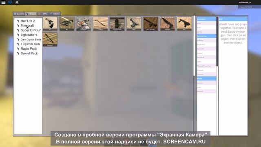Open the Roblox hamburger menu
The image size is (261, 147).
click(x=3, y=2)
